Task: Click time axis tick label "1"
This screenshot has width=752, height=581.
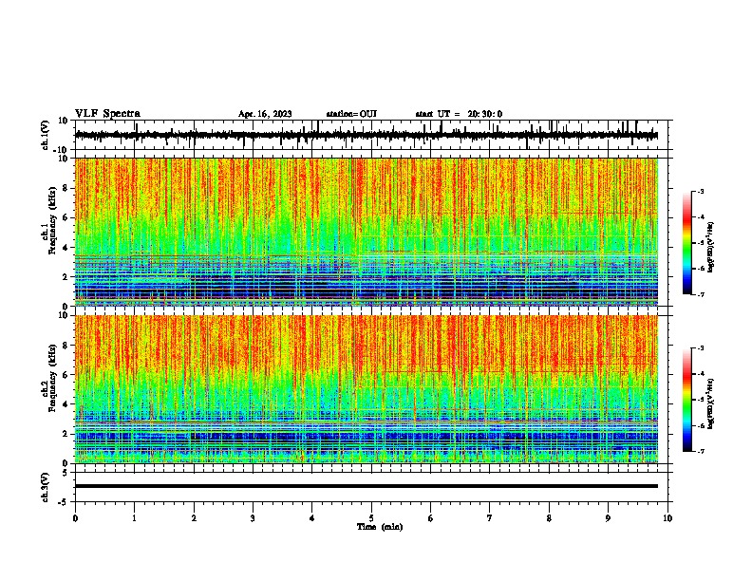Action: pos(134,518)
